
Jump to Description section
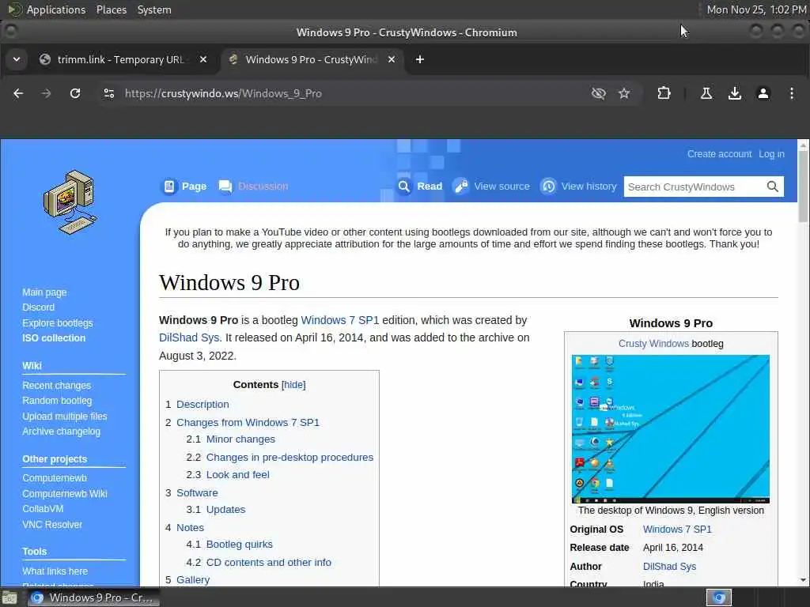pos(202,404)
